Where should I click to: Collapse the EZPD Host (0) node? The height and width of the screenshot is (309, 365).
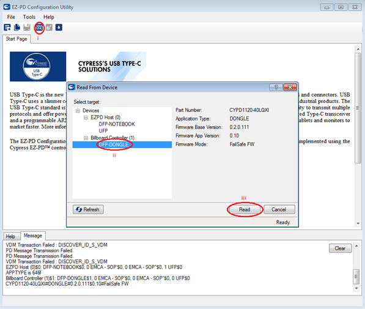tap(86, 117)
